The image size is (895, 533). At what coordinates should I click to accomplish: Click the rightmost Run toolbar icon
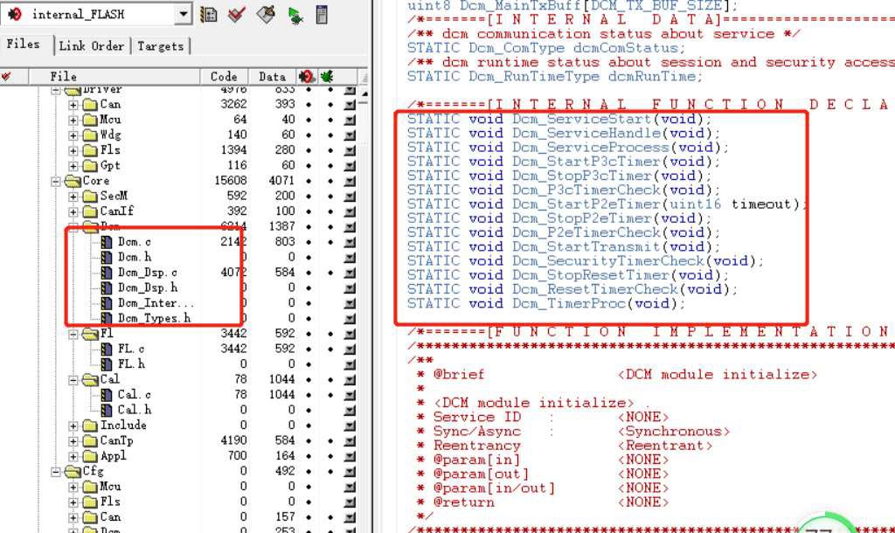[x=321, y=13]
